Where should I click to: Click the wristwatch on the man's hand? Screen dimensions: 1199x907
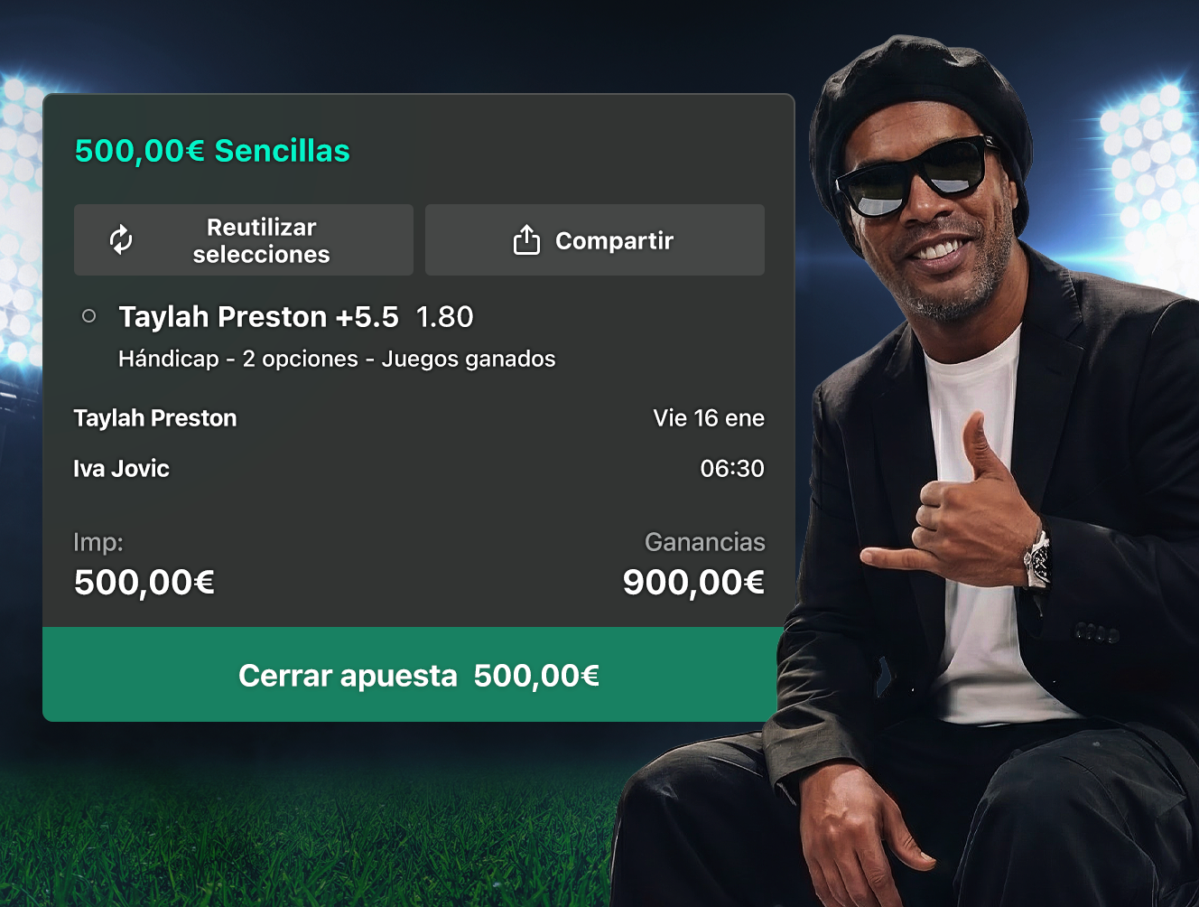(1038, 558)
